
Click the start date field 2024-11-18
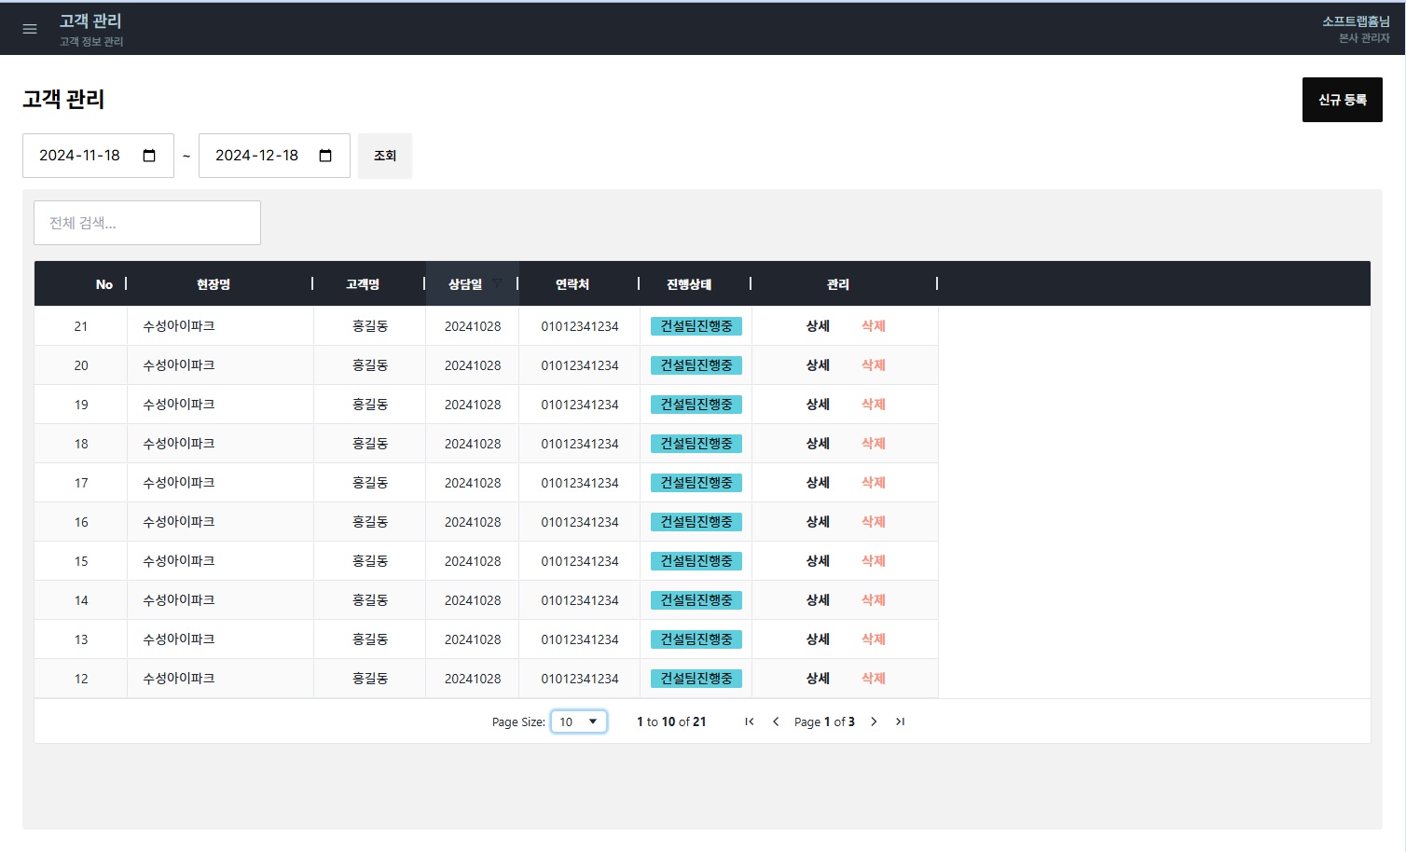pyautogui.click(x=98, y=156)
